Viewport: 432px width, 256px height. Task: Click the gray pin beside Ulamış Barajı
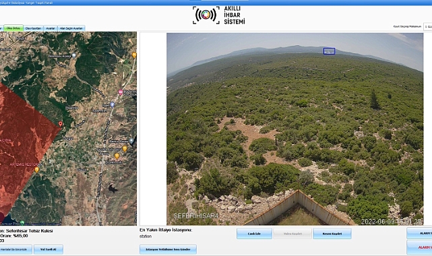pyautogui.click(x=131, y=141)
